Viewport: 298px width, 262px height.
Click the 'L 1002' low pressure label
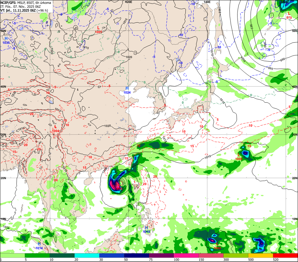point(217,246)
